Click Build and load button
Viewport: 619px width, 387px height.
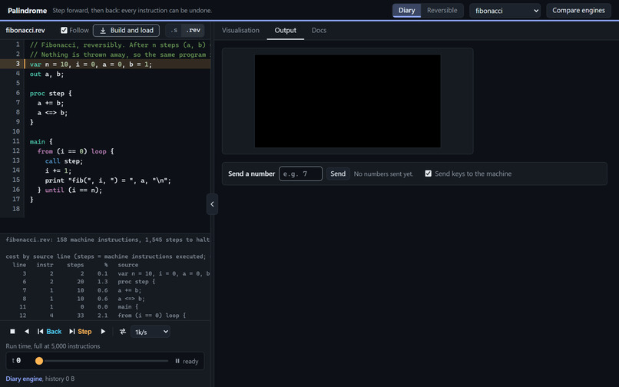click(126, 30)
